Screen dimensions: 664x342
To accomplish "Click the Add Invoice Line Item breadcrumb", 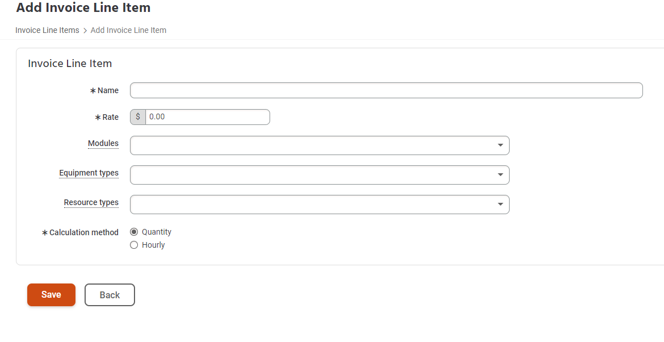I will pyautogui.click(x=128, y=30).
